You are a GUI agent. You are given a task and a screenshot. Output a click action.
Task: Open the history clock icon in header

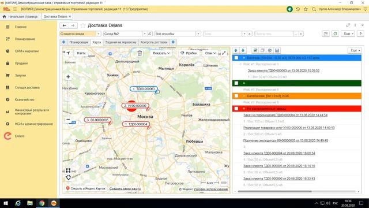point(298,9)
